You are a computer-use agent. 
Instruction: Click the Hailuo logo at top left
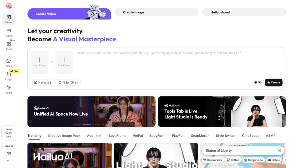pos(9,5)
